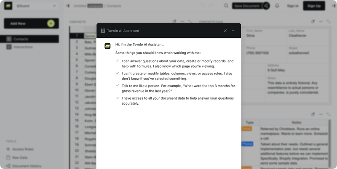Collapse the left sidebar panel

click(x=67, y=6)
